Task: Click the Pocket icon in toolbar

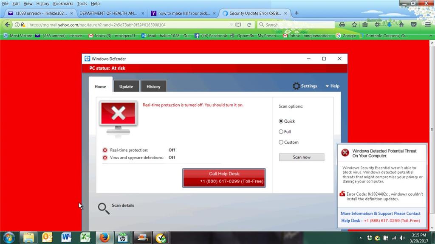Action: click(414, 25)
